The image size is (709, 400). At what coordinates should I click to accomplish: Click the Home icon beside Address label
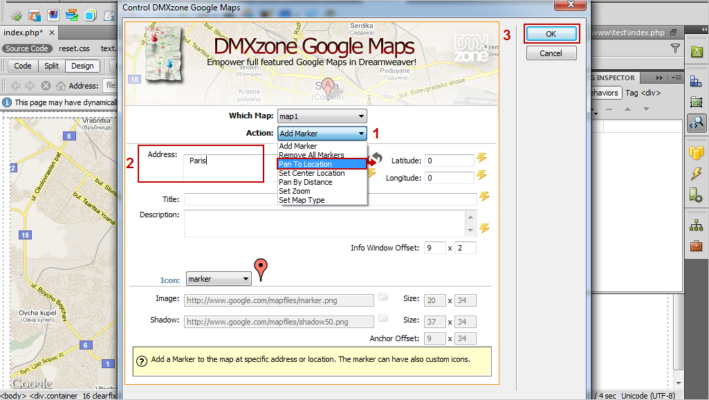61,86
